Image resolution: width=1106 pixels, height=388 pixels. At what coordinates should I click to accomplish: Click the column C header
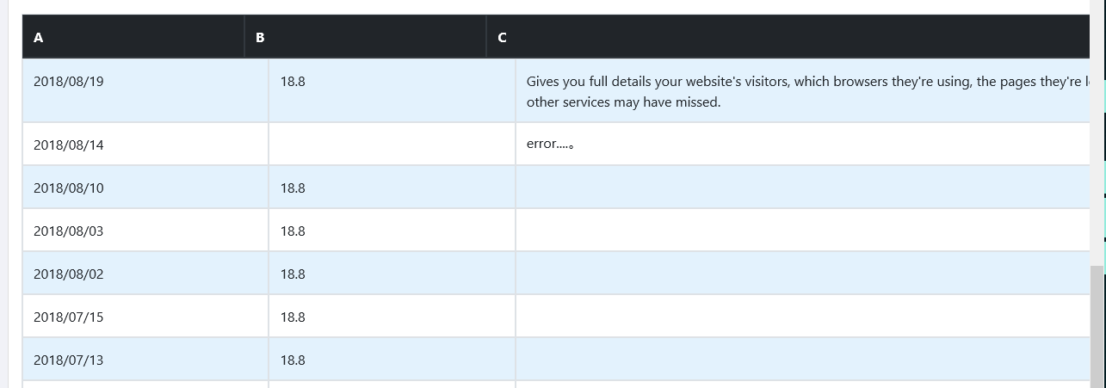point(502,38)
